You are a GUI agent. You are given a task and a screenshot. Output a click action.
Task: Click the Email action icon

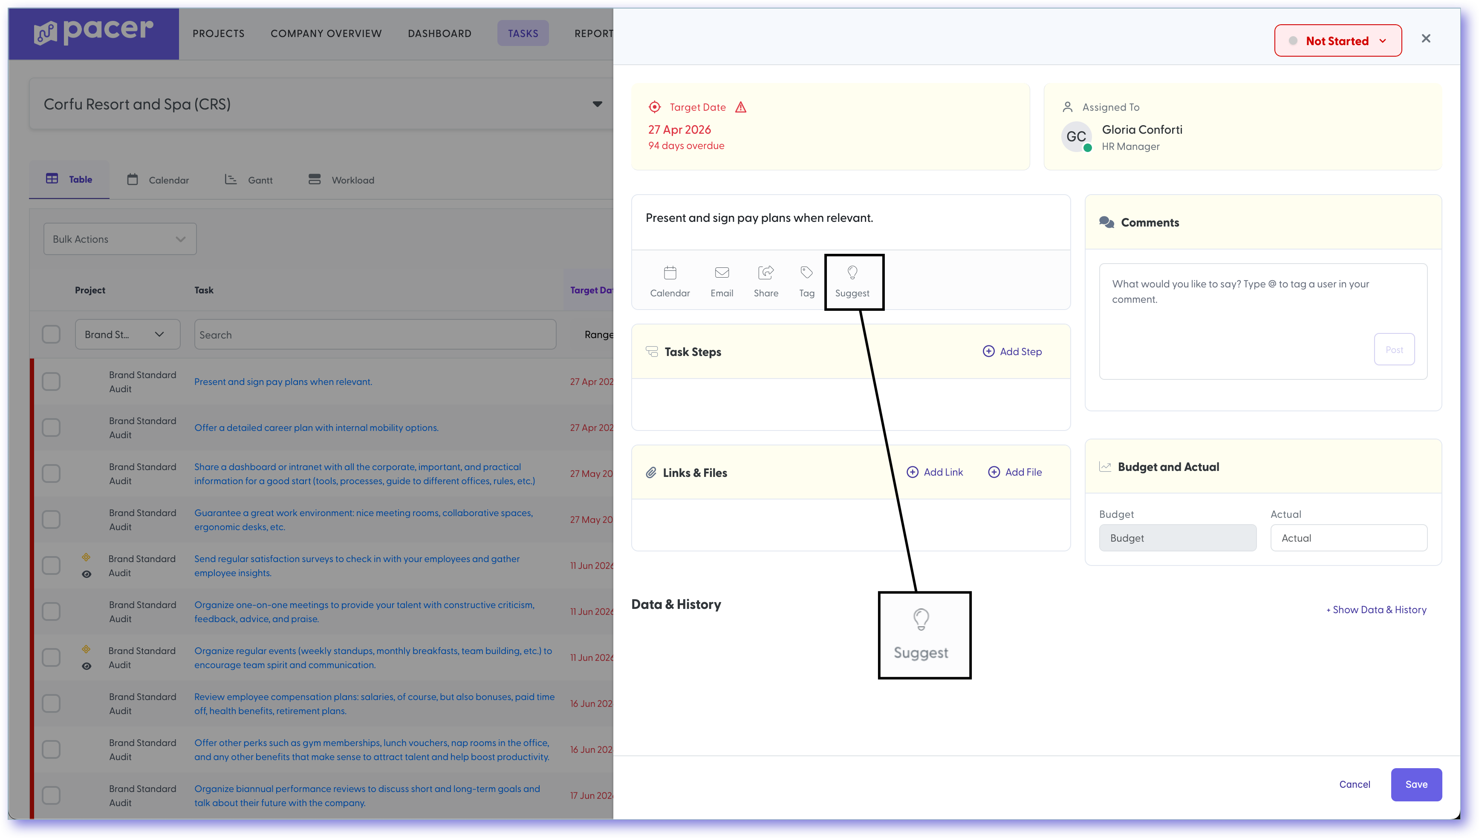[x=722, y=272]
